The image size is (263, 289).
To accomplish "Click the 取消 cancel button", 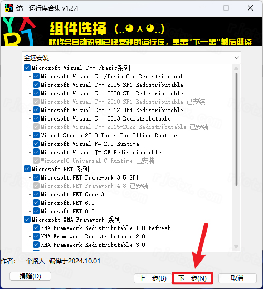I will [237, 278].
